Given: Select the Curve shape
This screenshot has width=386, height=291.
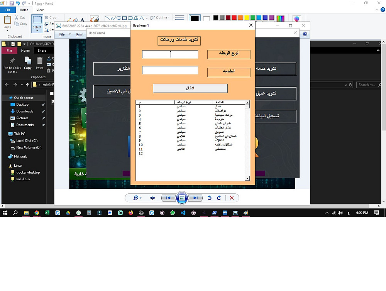Looking at the screenshot, I should click(113, 18).
